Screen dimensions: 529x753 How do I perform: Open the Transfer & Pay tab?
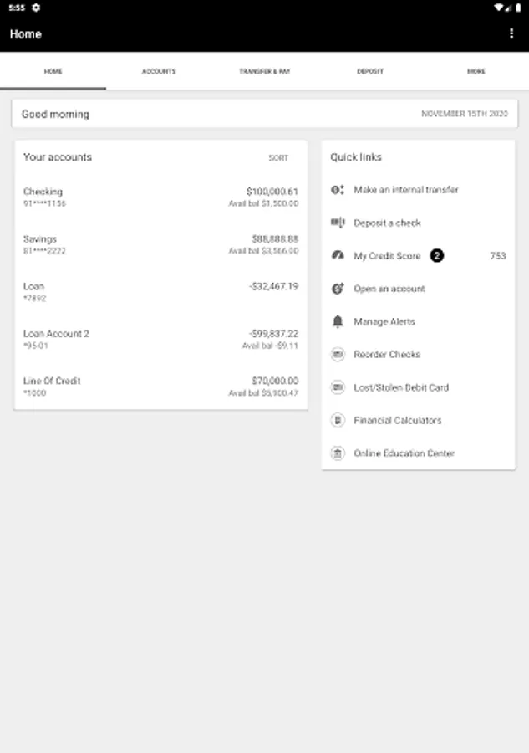click(264, 72)
